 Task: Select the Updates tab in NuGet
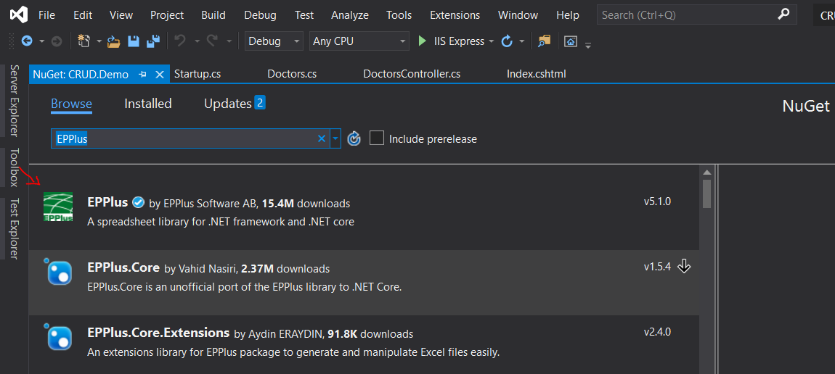pos(235,104)
